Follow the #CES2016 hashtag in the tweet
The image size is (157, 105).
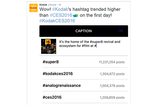pyautogui.click(x=61, y=15)
